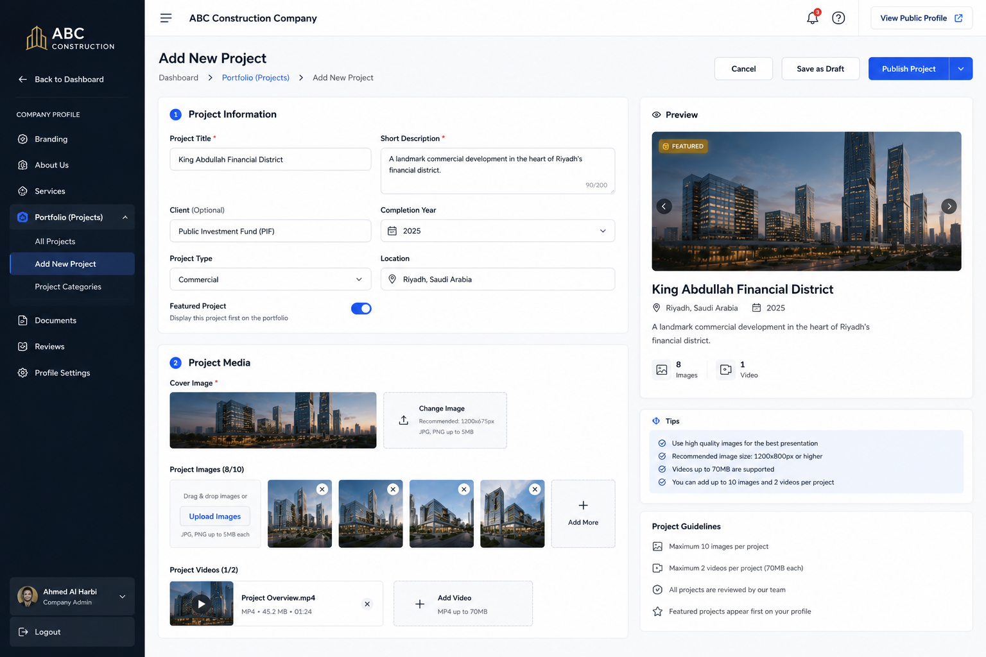This screenshot has height=657, width=986.
Task: Open the hamburger menu icon
Action: click(x=166, y=18)
